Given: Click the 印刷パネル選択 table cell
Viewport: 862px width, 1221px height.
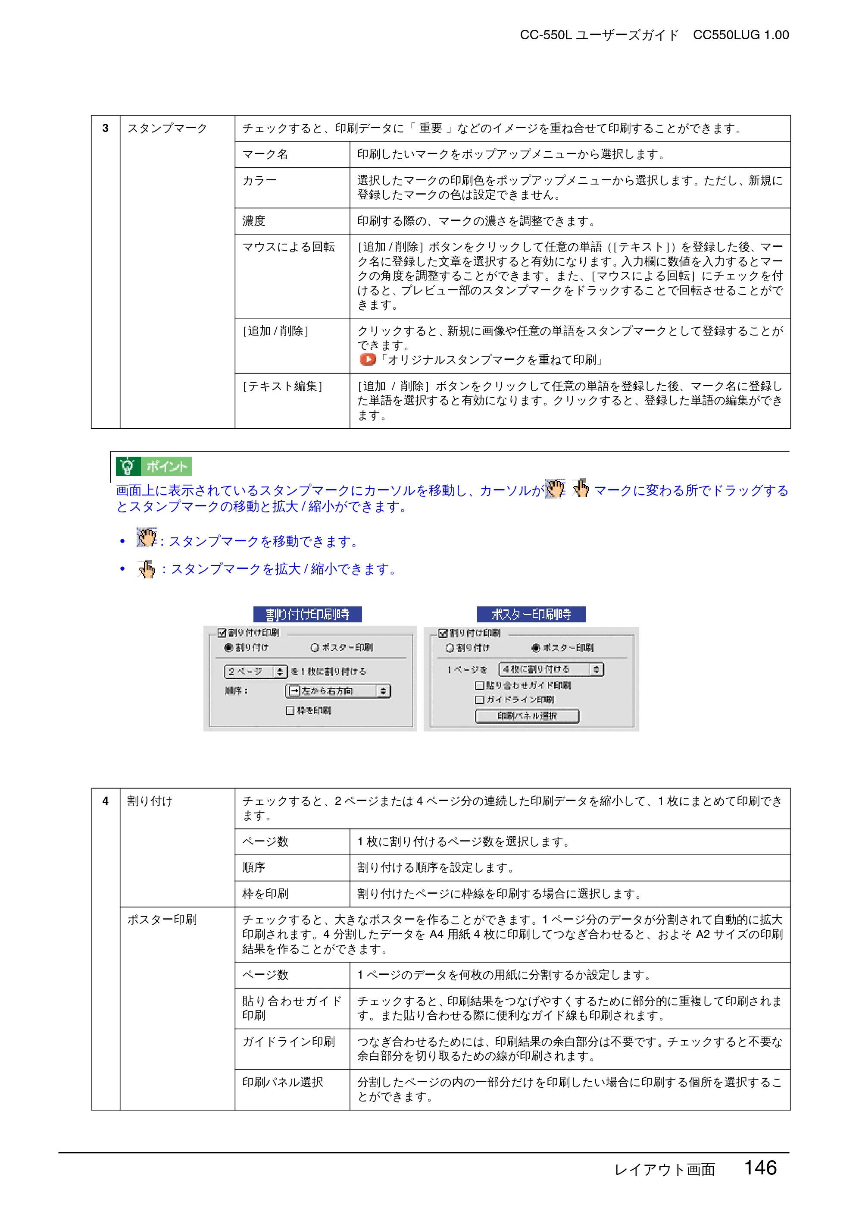Looking at the screenshot, I should tap(292, 1089).
